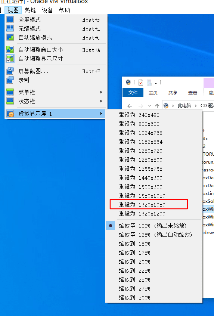Image resolution: width=214 pixels, height=316 pixels.
Task: Open the quick access toolbar dropdown arrow
Action: [x=156, y=83]
